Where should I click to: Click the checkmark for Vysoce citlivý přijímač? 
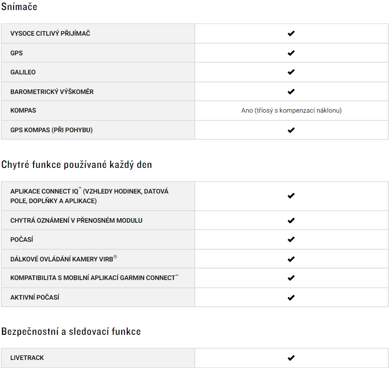pyautogui.click(x=291, y=33)
